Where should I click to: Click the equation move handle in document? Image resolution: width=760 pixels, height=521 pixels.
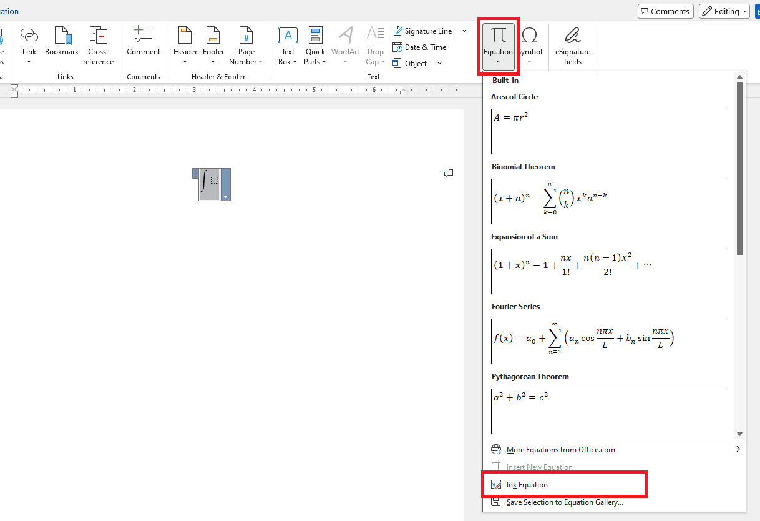[195, 174]
